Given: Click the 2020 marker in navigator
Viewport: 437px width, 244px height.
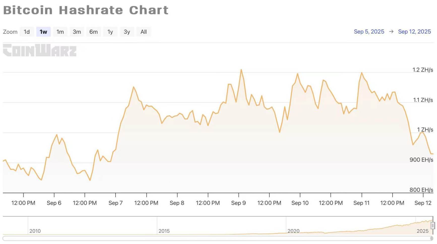Looking at the screenshot, I should (x=293, y=231).
